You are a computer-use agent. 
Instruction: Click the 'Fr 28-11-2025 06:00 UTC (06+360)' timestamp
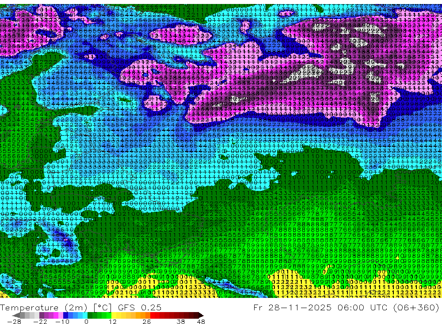point(347,307)
